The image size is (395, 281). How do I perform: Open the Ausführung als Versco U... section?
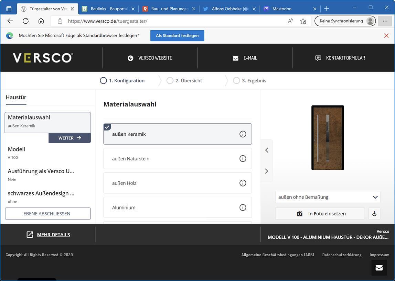[x=47, y=175]
